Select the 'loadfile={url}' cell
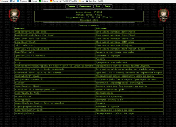Screen dimensions: 176x127 (55, 52)
